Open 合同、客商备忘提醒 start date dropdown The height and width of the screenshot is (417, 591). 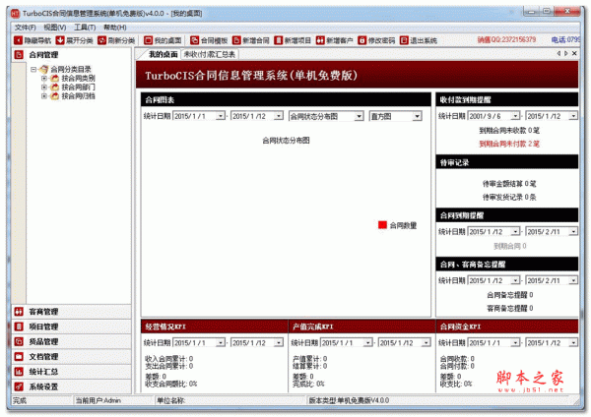click(x=515, y=280)
